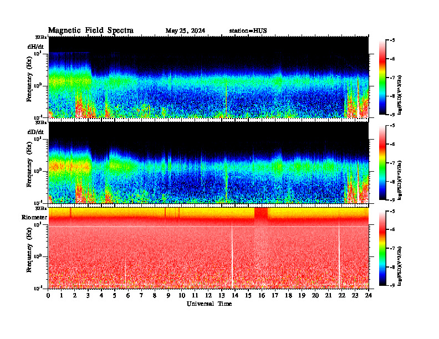
Task: Click the 10^0 frequency tick label of the dH/dt panel
Action: [38, 85]
